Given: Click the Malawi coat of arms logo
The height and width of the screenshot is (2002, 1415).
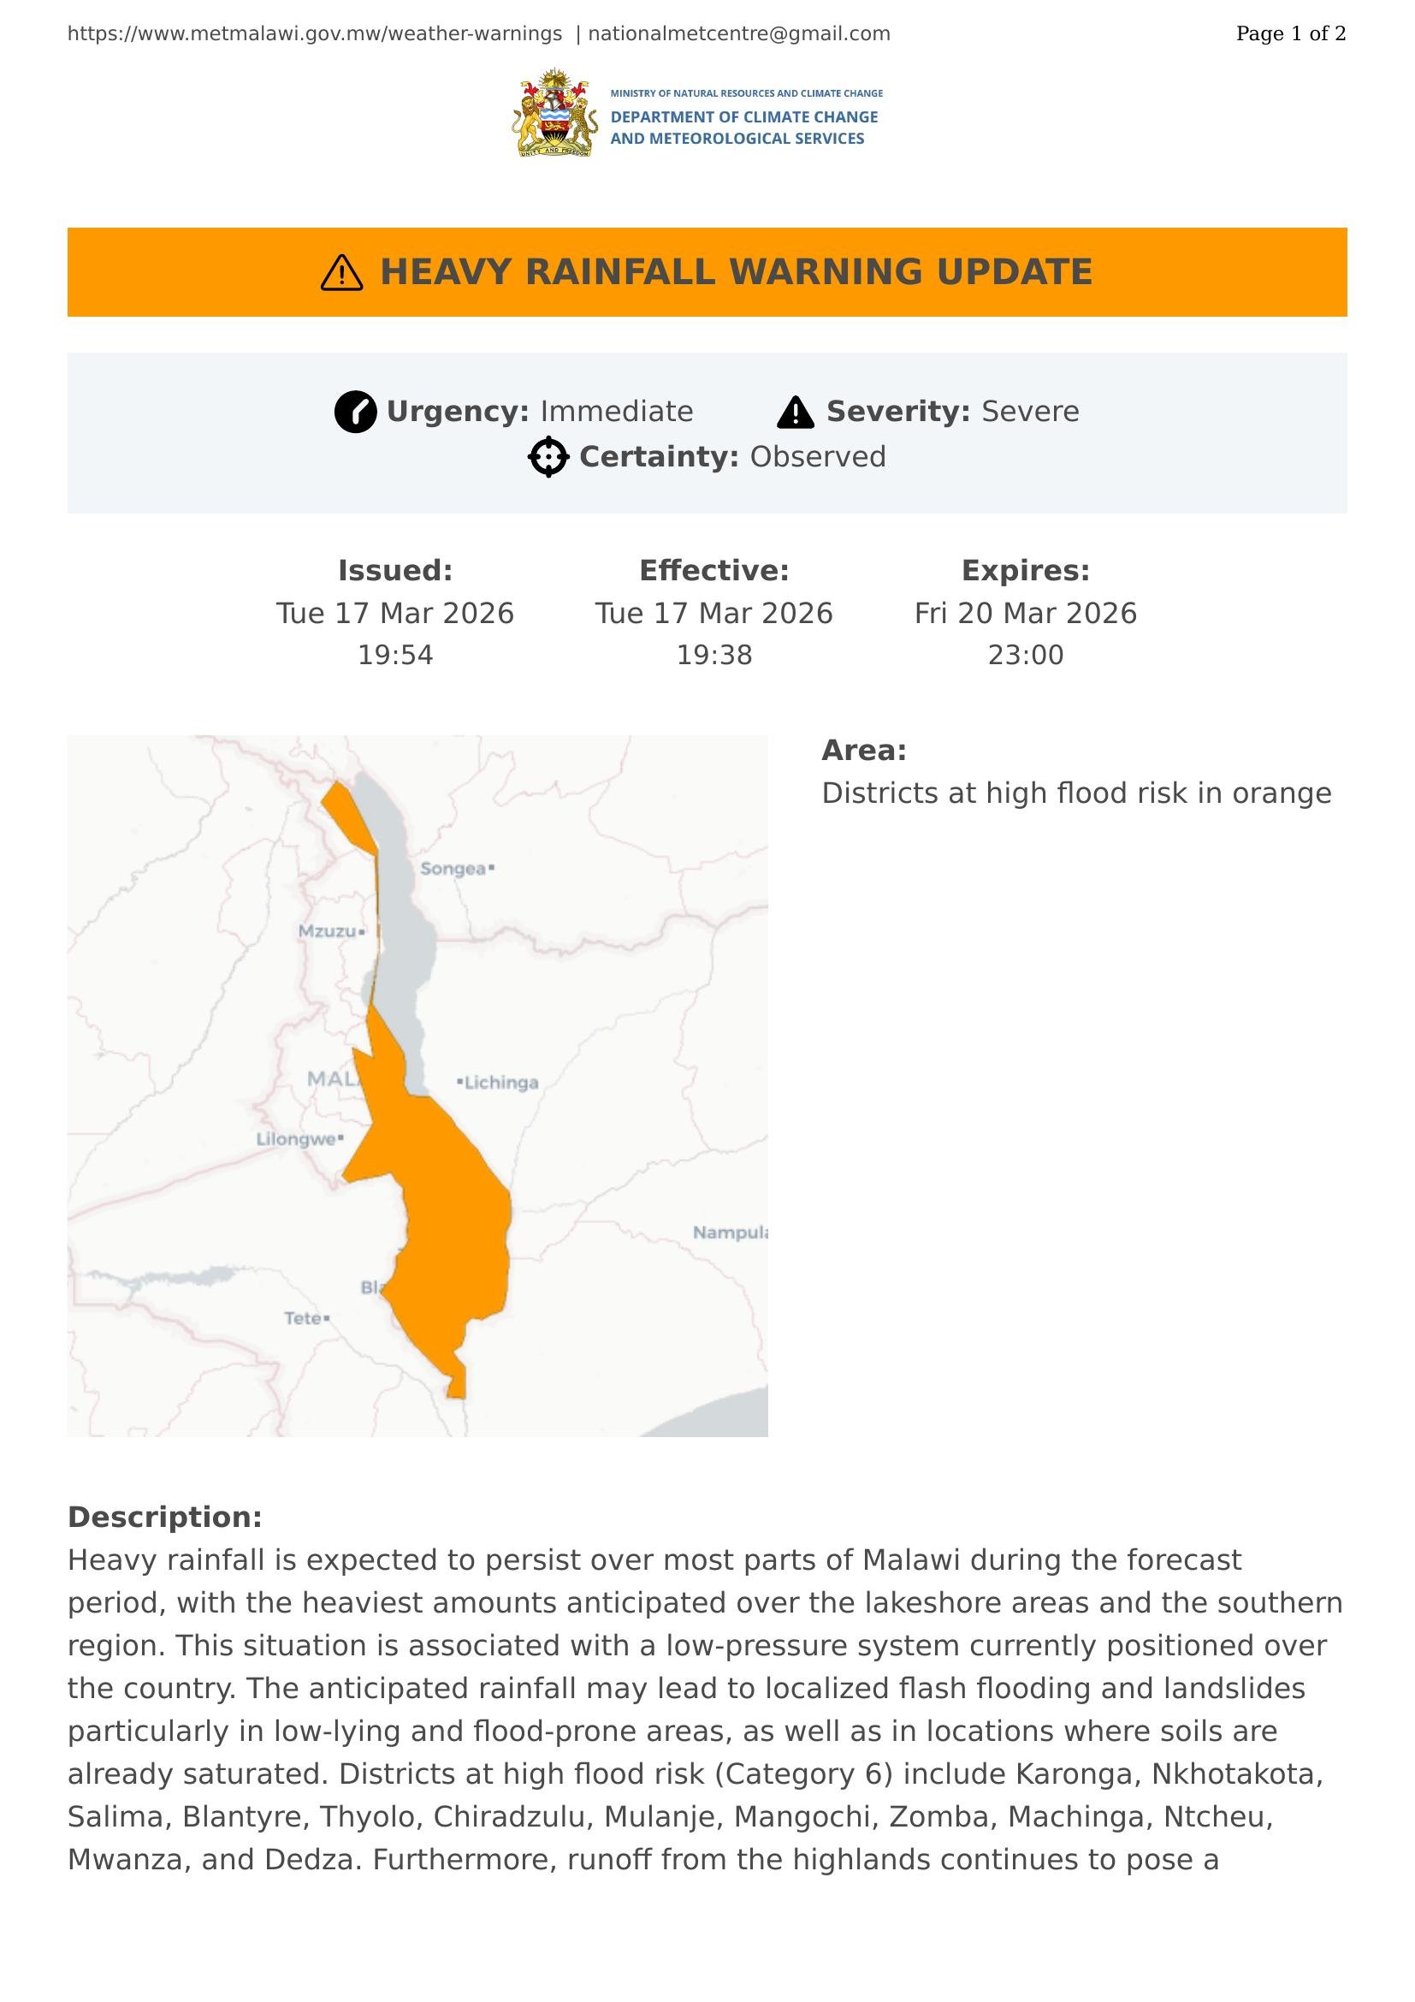Looking at the screenshot, I should (555, 113).
